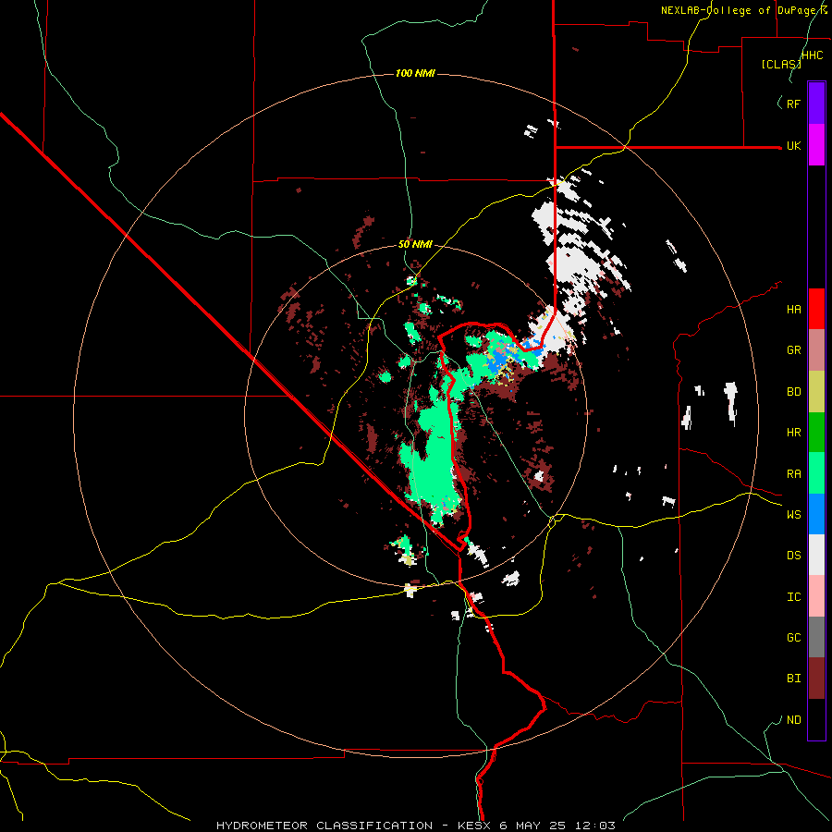Select the red HA hail color swatch
This screenshot has width=832, height=832.
[x=816, y=309]
